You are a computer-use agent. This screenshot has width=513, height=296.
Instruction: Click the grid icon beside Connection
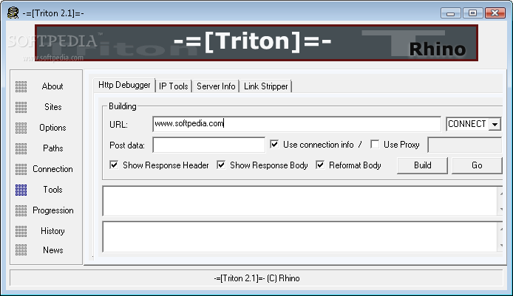[x=21, y=169]
